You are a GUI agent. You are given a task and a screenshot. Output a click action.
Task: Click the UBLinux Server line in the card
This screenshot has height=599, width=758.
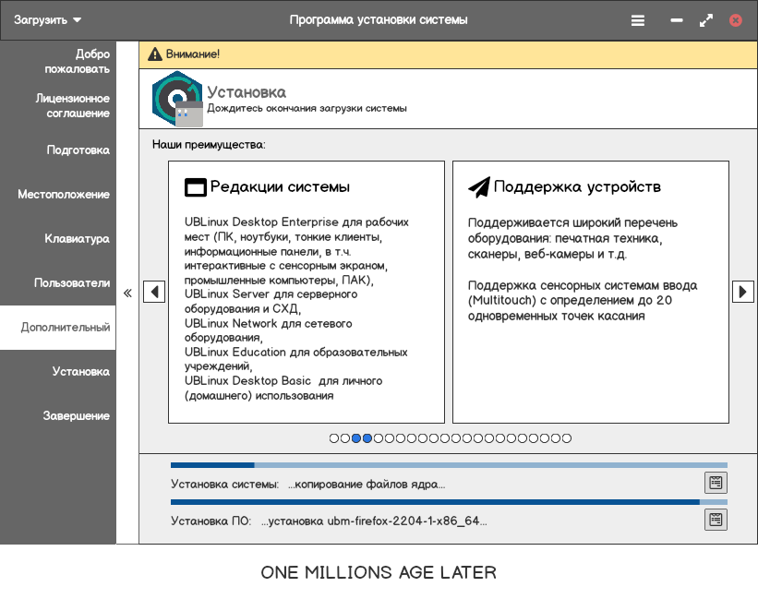tap(271, 302)
